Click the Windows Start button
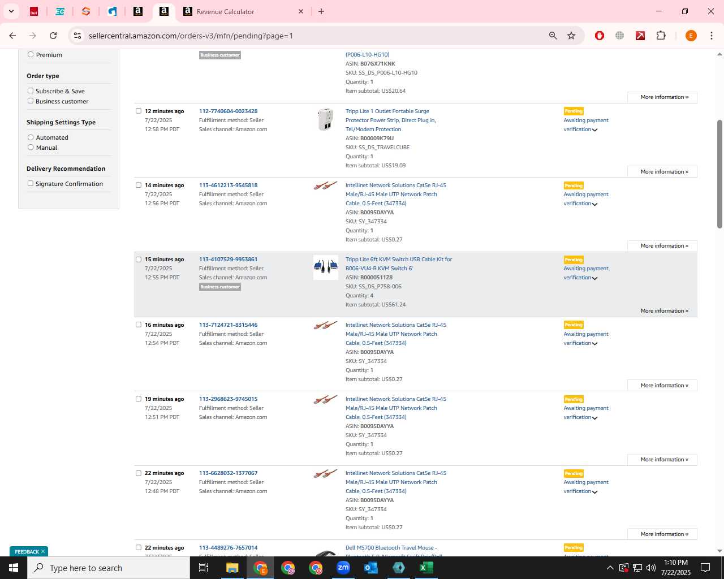Image resolution: width=724 pixels, height=579 pixels. pos(14,568)
